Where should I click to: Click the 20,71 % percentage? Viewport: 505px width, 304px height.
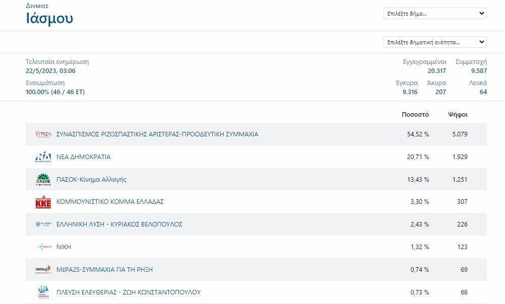pos(418,157)
